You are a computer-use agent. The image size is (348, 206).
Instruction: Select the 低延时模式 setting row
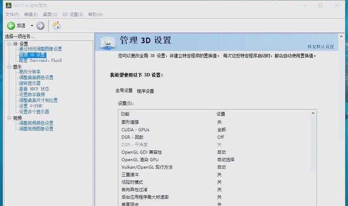click(216, 182)
